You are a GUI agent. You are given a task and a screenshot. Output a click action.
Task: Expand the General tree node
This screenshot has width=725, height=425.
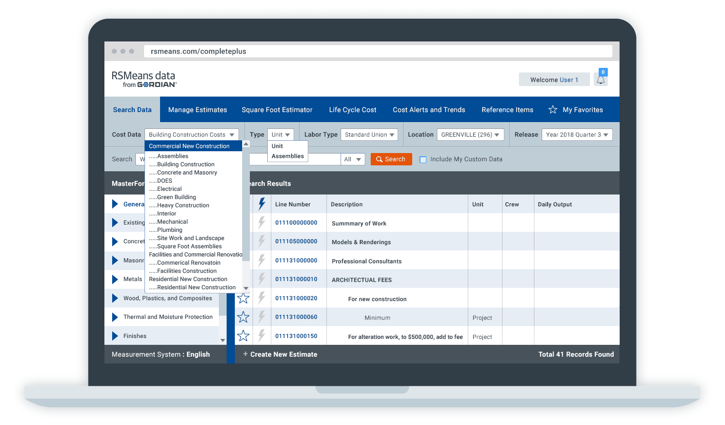coord(115,204)
